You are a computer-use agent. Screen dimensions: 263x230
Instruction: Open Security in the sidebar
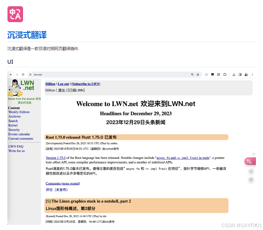click(x=14, y=130)
